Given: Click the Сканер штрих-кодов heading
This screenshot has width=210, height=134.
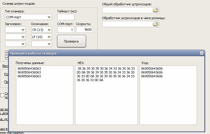Looking at the screenshot, I should pos(19,4).
